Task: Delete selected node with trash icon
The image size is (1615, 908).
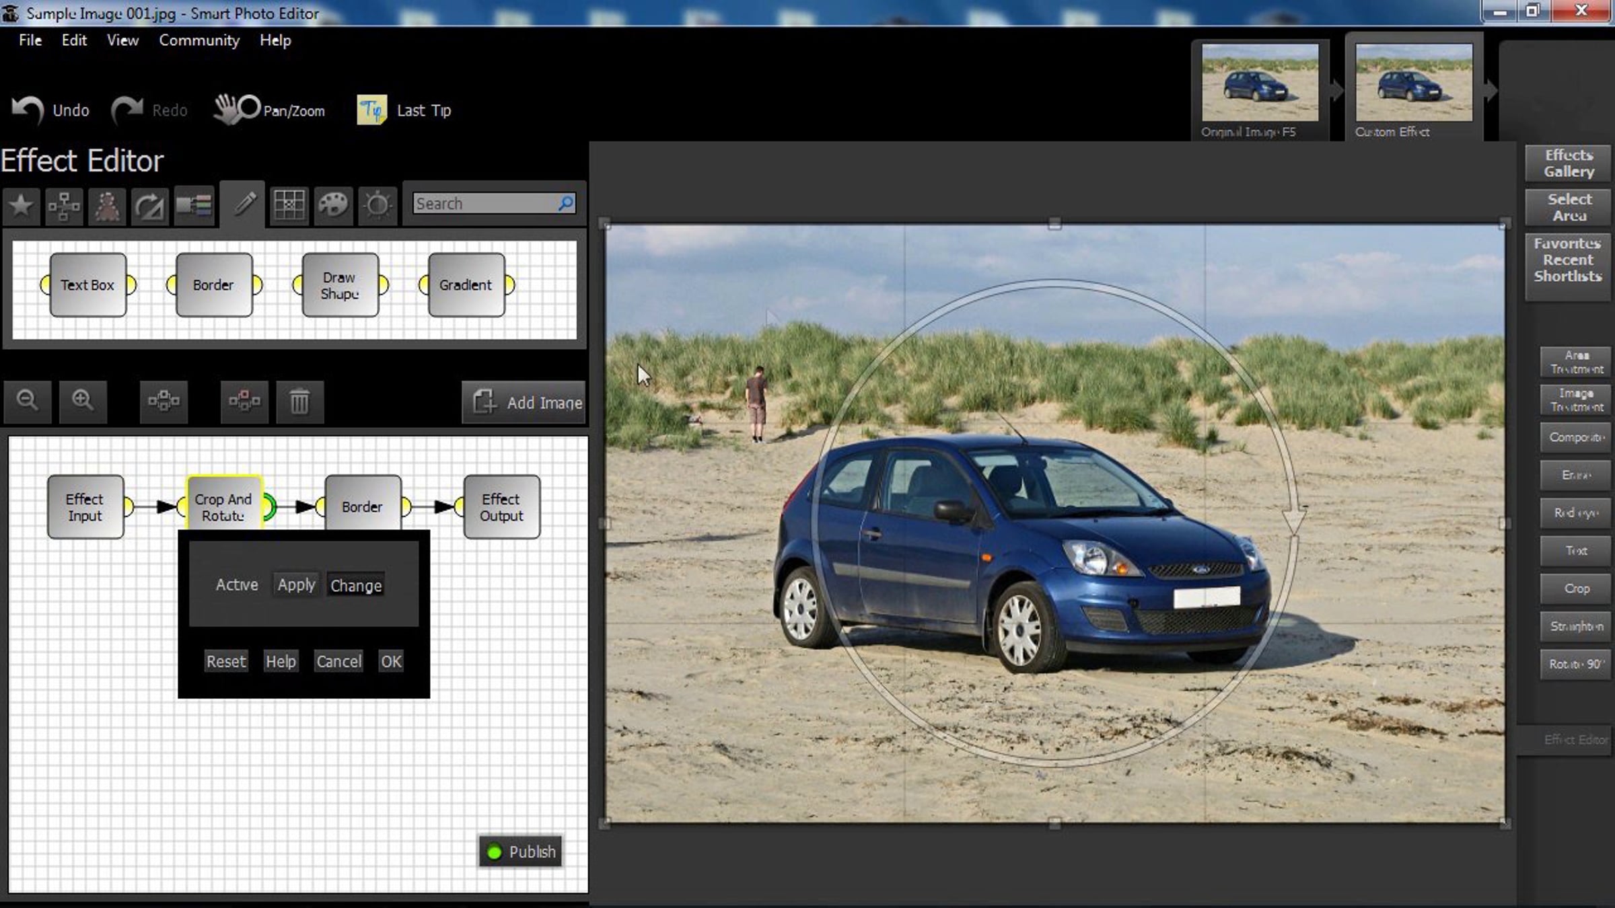Action: coord(299,402)
